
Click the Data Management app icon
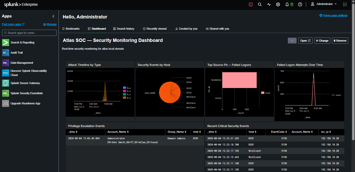pyautogui.click(x=5, y=63)
